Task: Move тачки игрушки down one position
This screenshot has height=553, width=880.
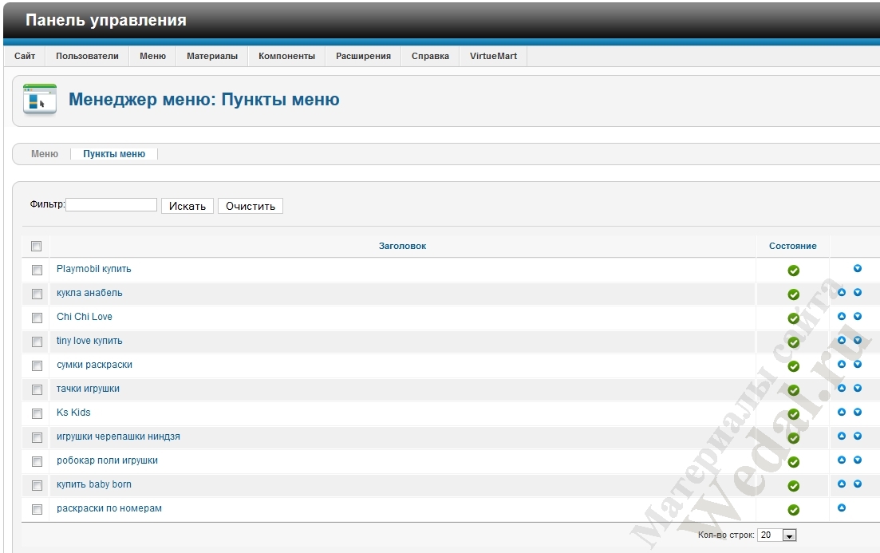Action: pos(858,389)
